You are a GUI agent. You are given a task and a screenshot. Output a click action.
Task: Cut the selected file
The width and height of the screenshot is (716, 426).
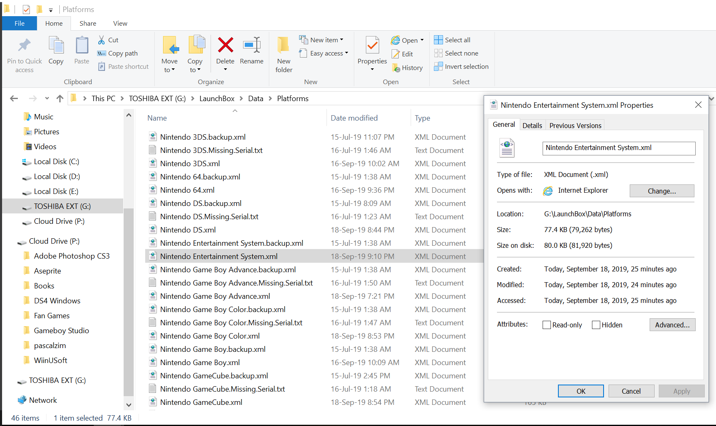[108, 40]
